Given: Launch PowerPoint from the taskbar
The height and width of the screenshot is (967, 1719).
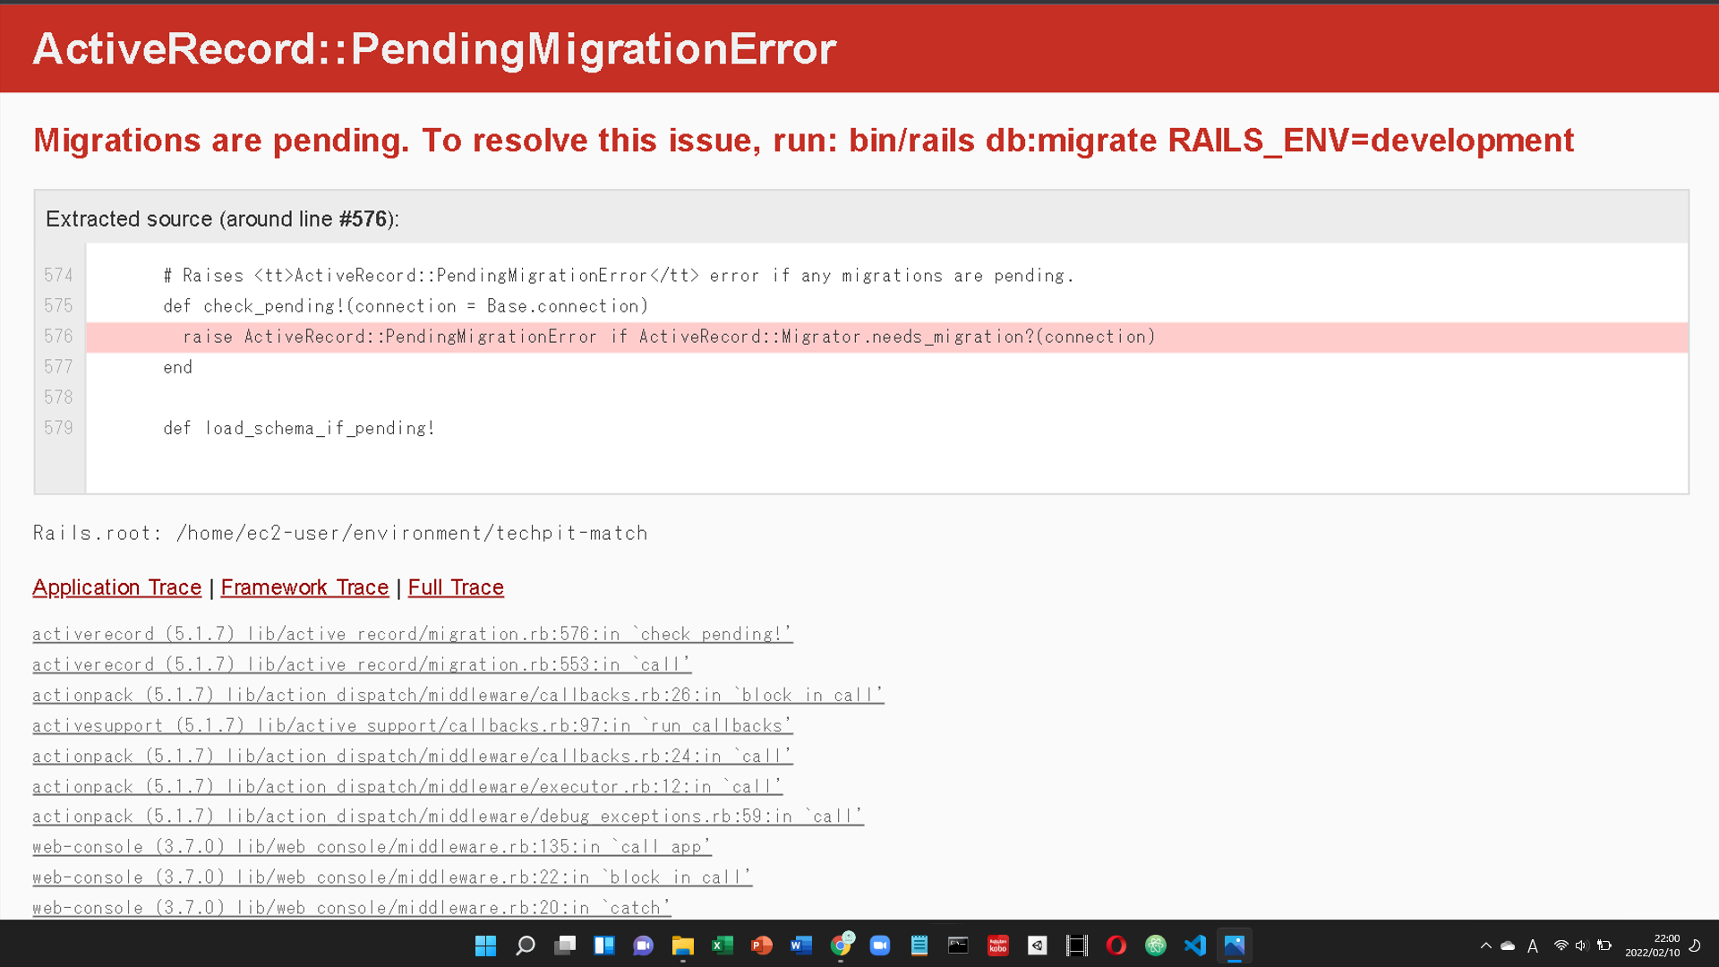Looking at the screenshot, I should coord(762,945).
